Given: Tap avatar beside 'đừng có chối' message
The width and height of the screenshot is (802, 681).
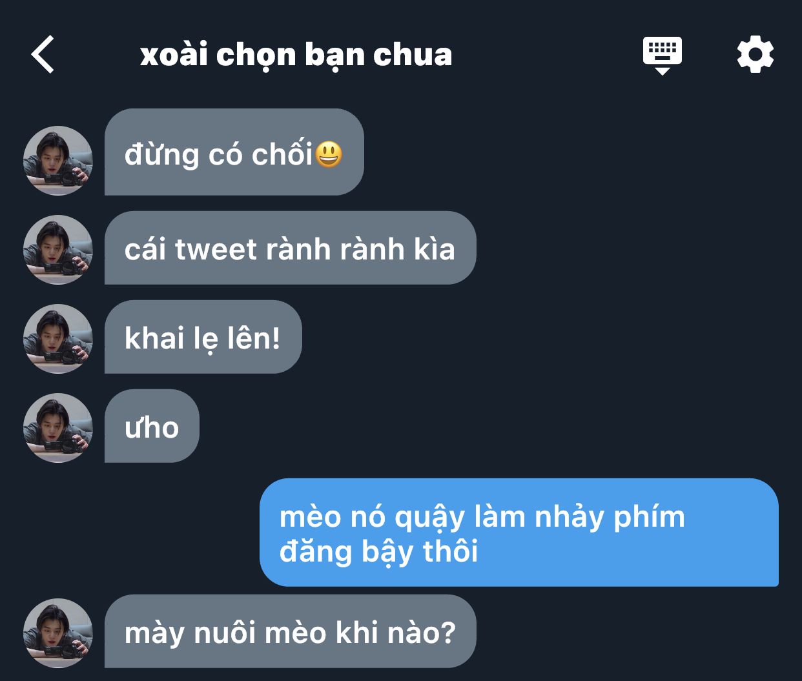Looking at the screenshot, I should (58, 161).
